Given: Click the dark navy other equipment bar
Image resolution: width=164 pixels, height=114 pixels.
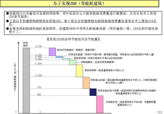Looking at the screenshot, I should [93, 92].
